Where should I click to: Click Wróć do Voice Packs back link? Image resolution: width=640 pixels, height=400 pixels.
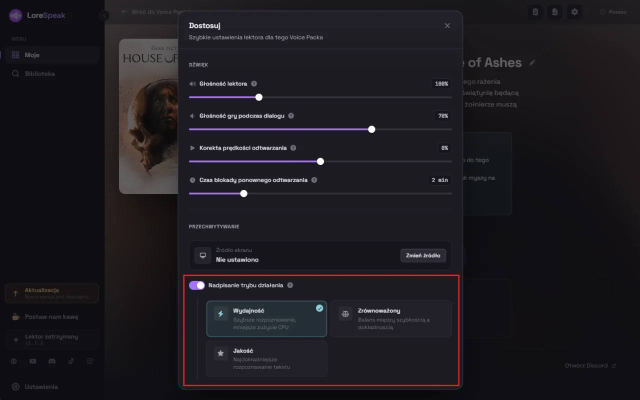155,11
